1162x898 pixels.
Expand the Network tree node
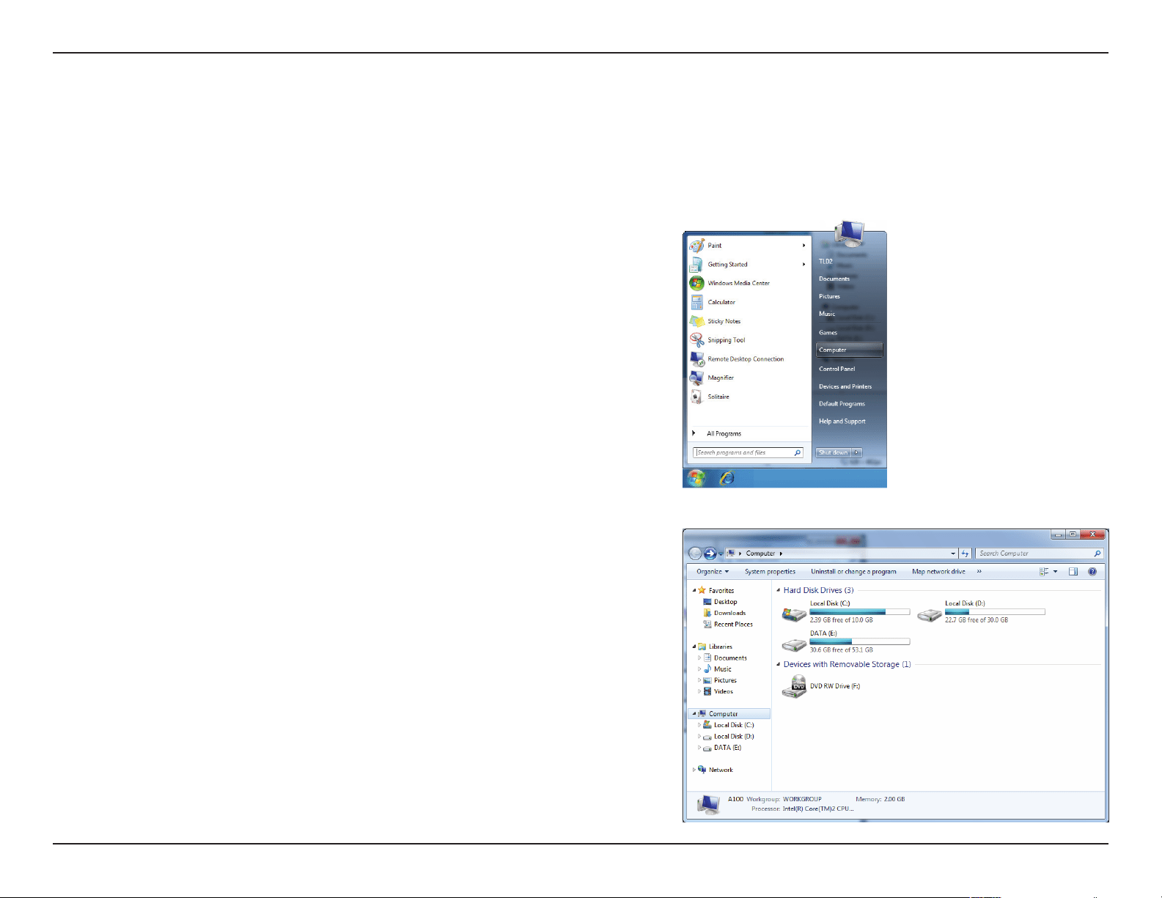(694, 770)
